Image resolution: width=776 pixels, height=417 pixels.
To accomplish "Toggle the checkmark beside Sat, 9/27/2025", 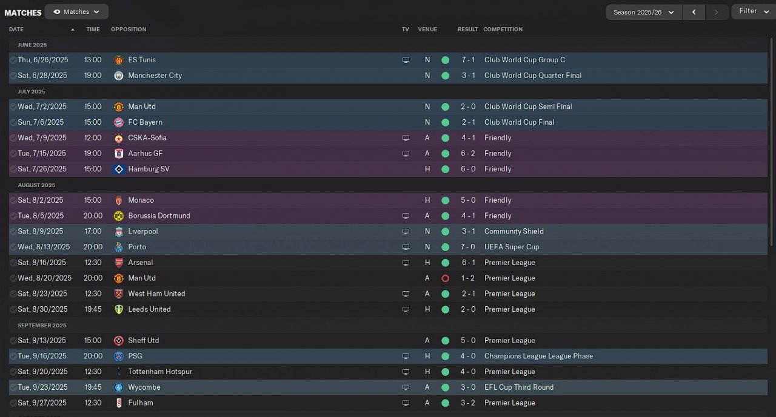I will [13, 403].
